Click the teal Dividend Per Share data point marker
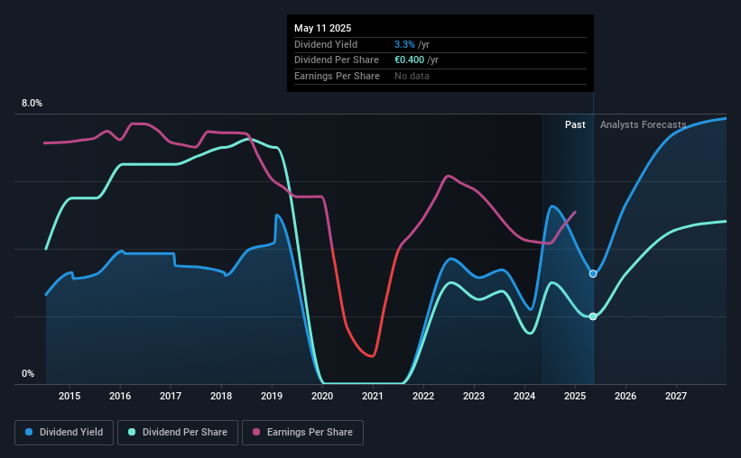Screen dimensions: 741x458 [593, 316]
